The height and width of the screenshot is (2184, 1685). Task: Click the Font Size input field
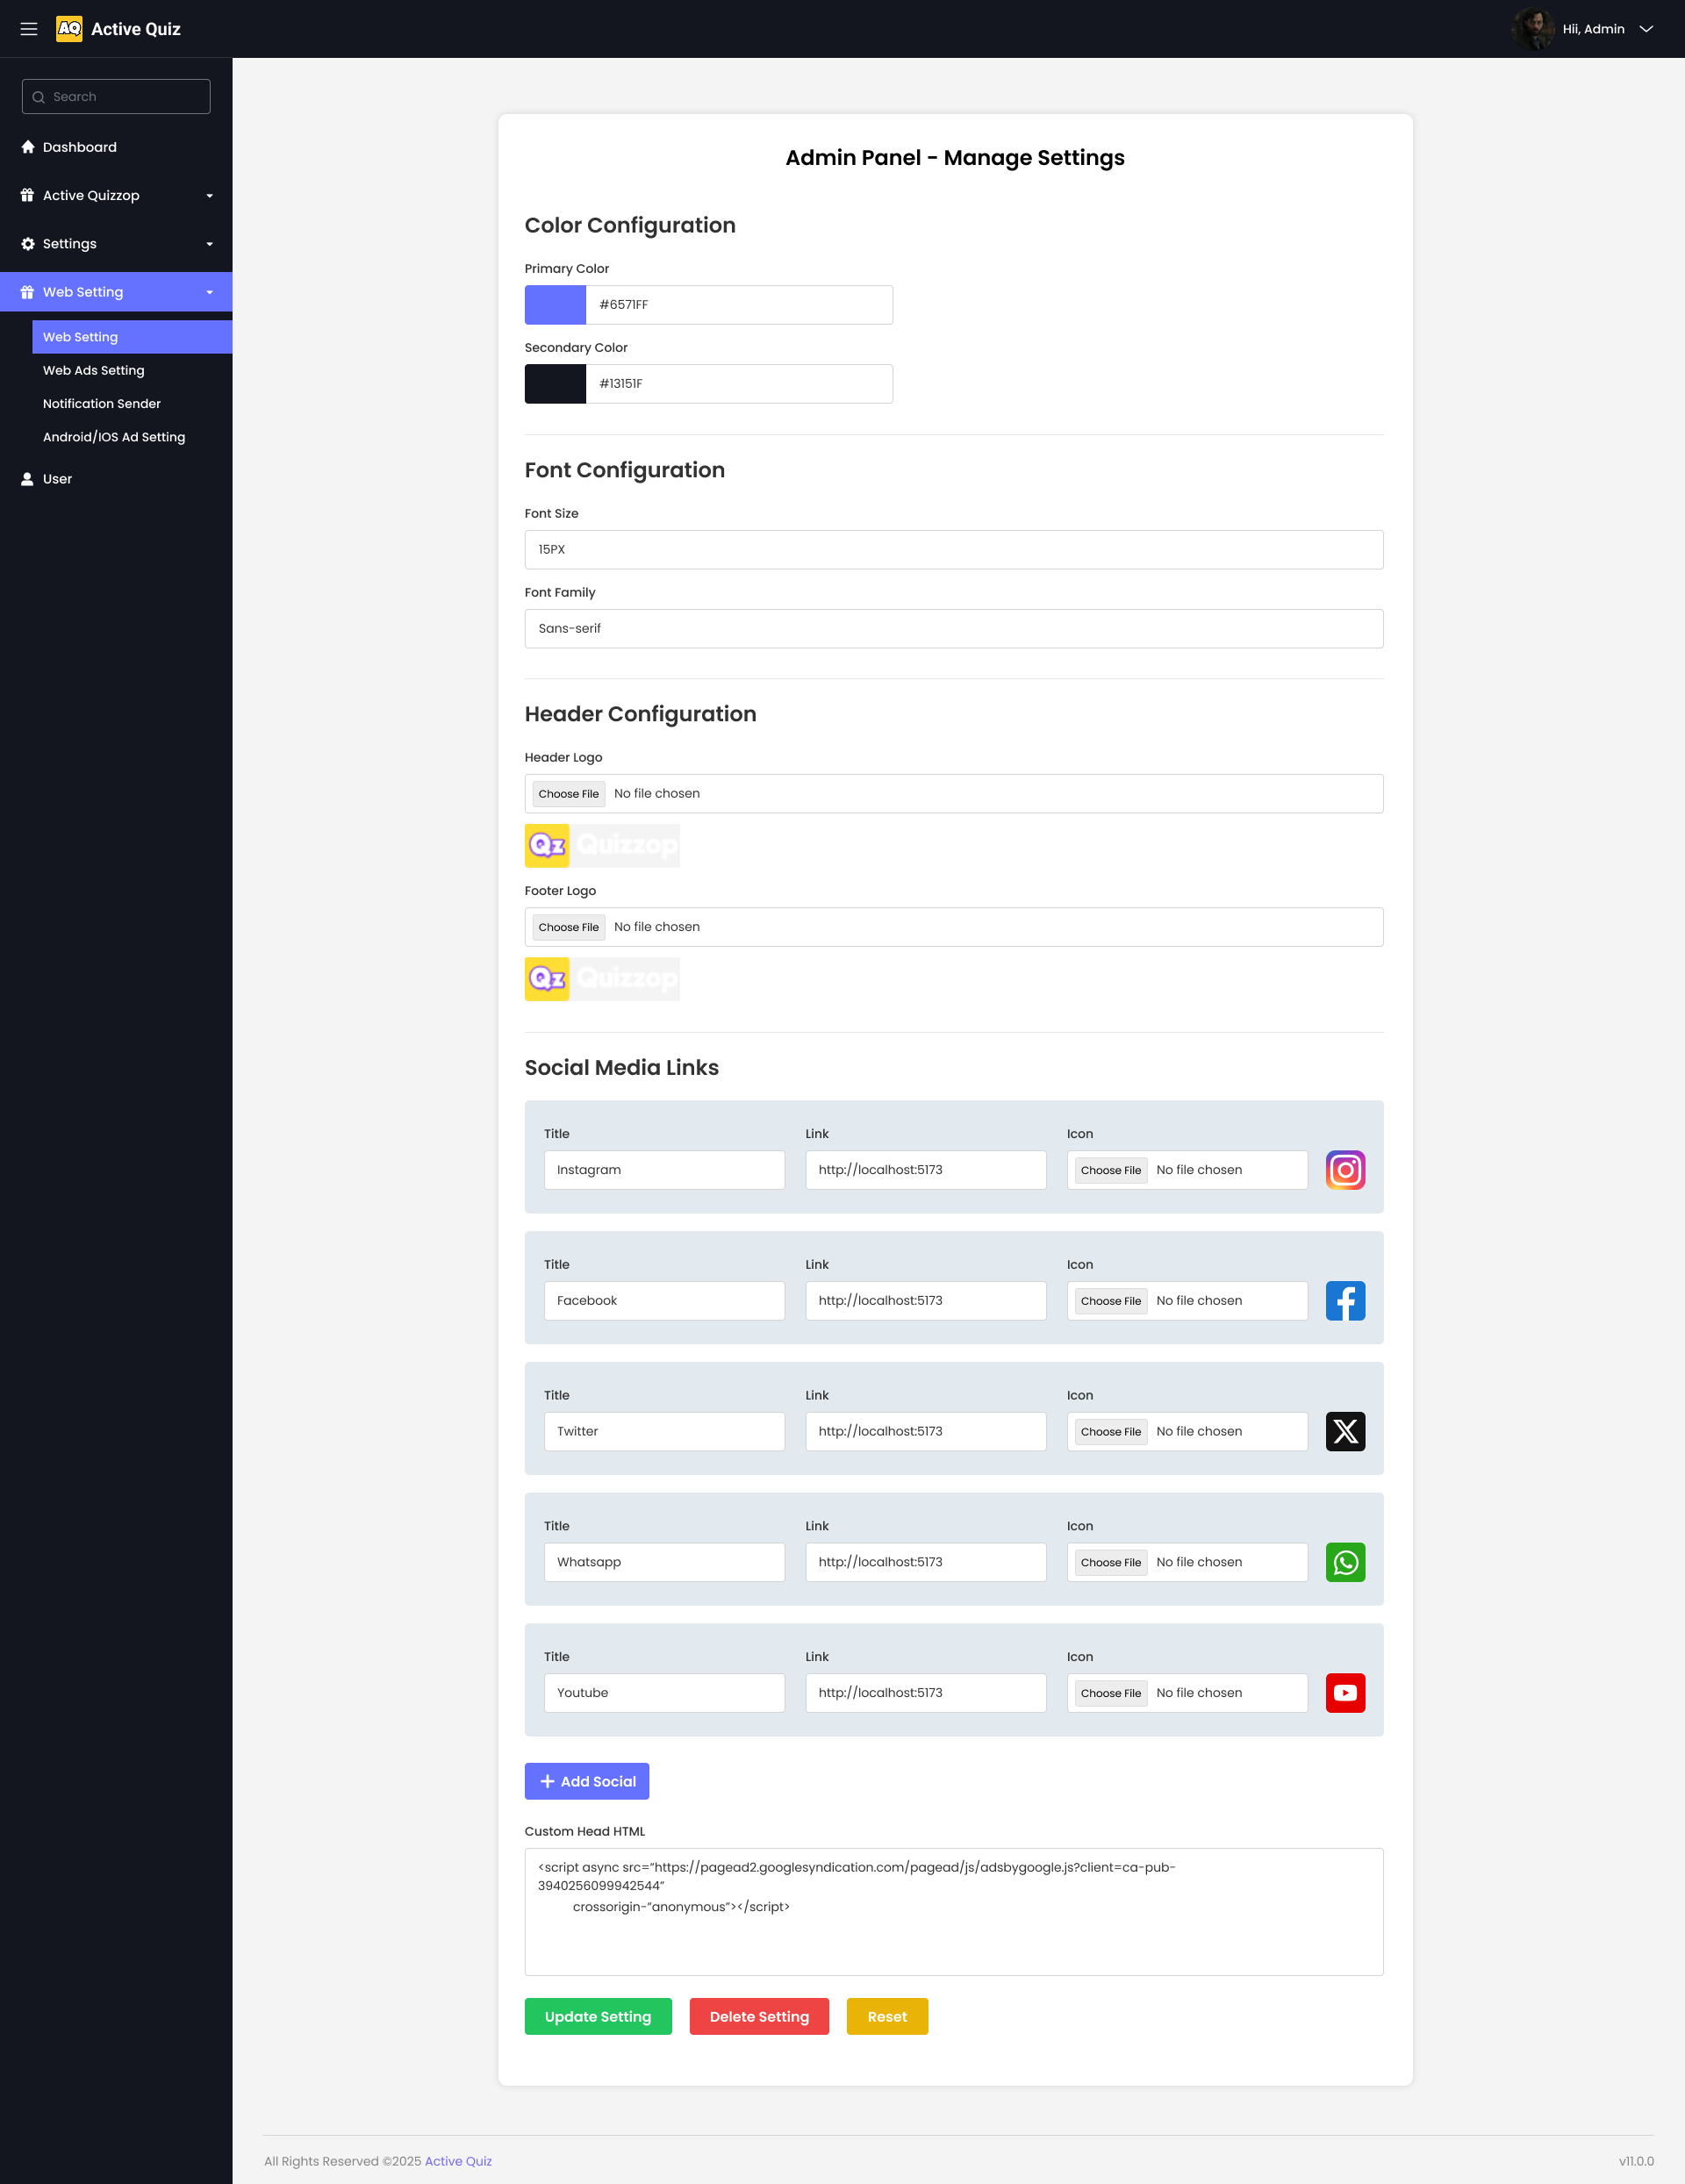(954, 550)
